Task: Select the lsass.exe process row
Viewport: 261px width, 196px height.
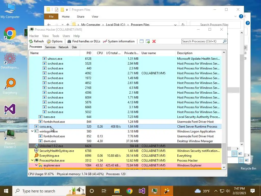Action: (x=125, y=117)
